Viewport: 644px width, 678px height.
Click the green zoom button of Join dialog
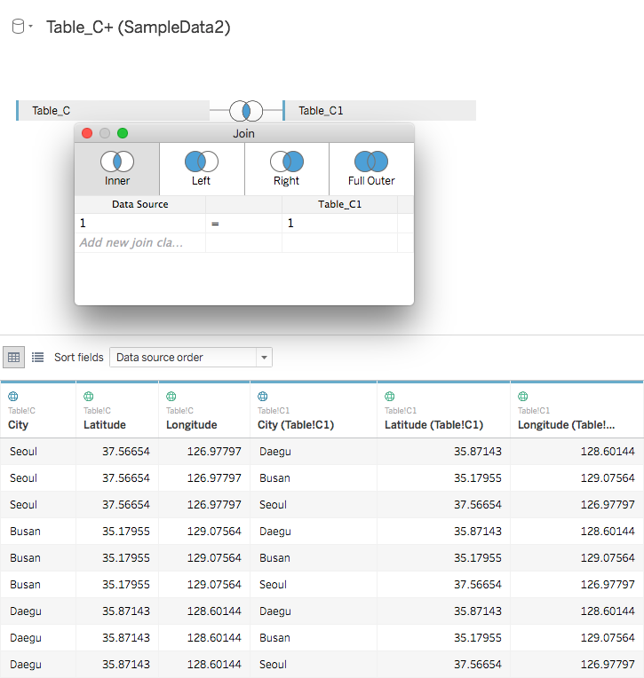click(123, 133)
